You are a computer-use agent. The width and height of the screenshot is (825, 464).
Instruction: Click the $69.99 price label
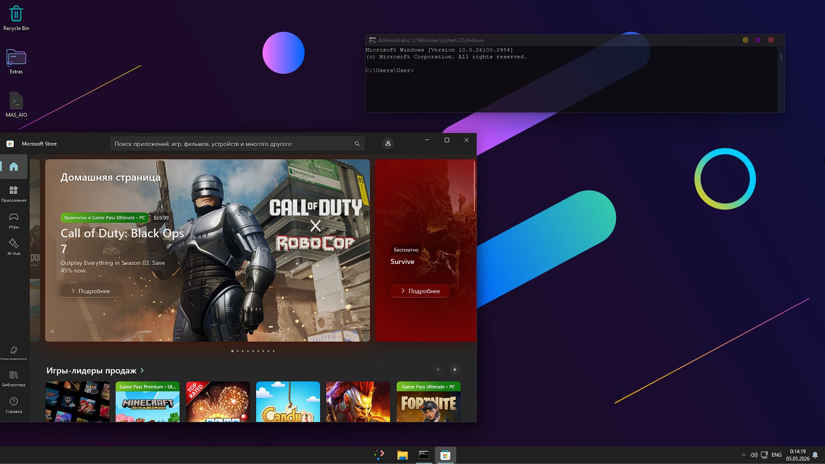point(161,218)
